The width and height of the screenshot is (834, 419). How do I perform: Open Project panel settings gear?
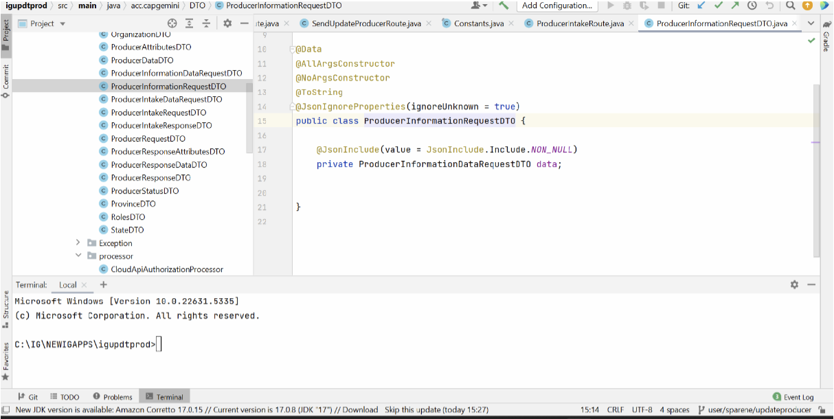pyautogui.click(x=227, y=23)
